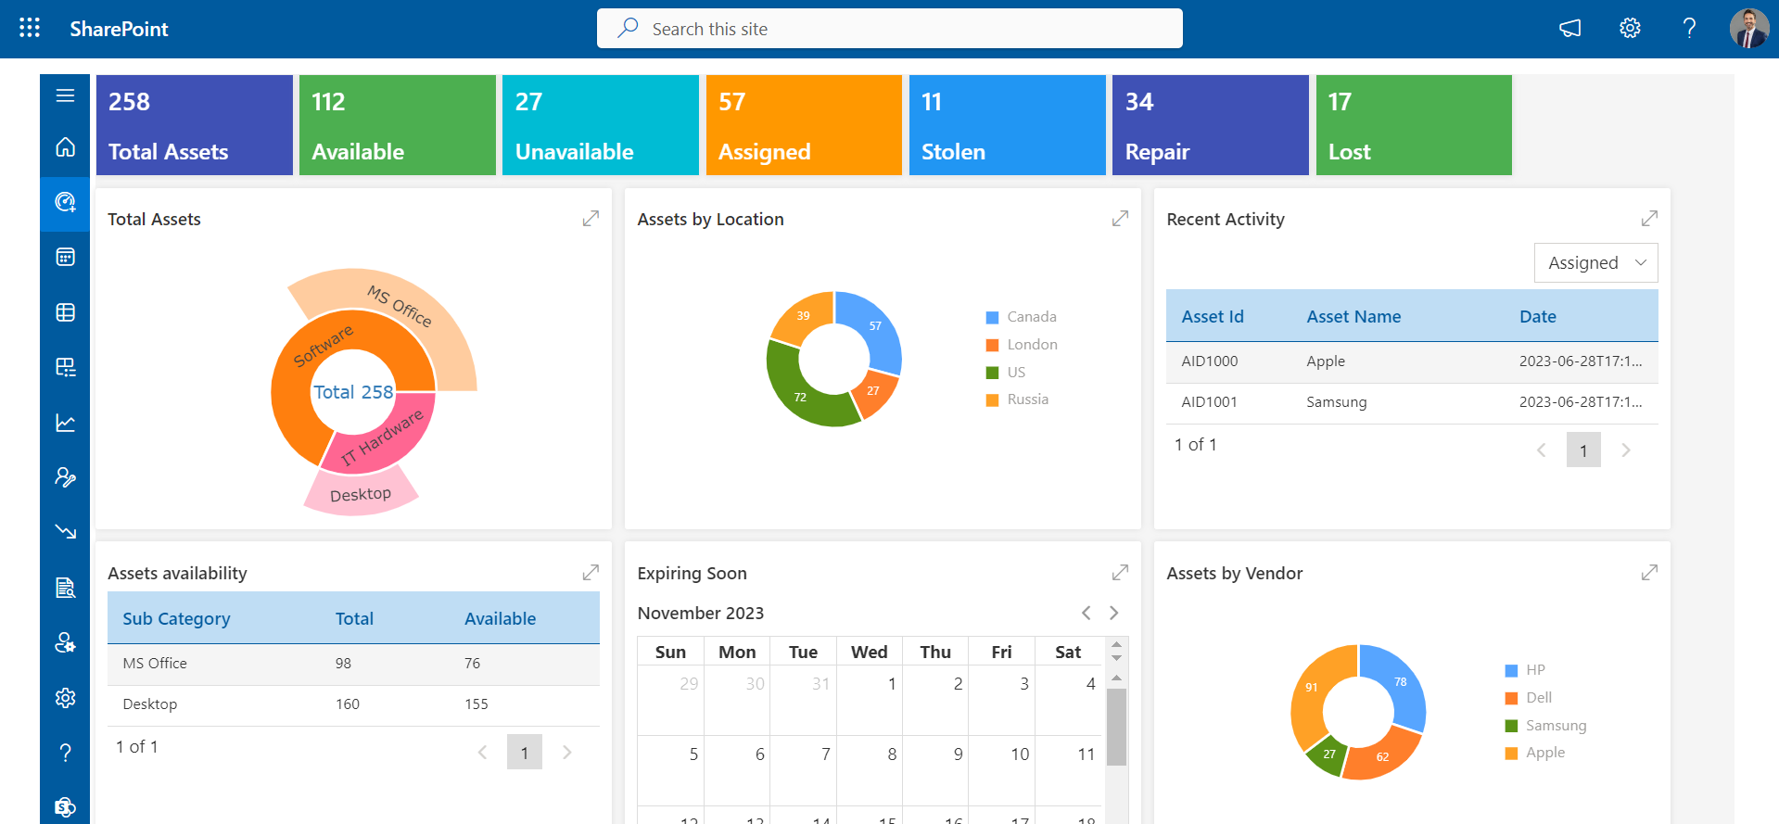1779x824 pixels.
Task: Open the report document sidebar icon
Action: (65, 588)
